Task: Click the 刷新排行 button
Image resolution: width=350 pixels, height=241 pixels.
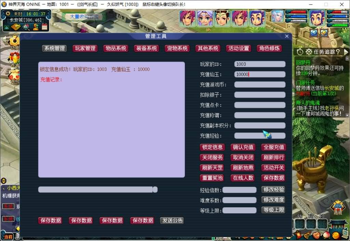Action: coord(274,157)
